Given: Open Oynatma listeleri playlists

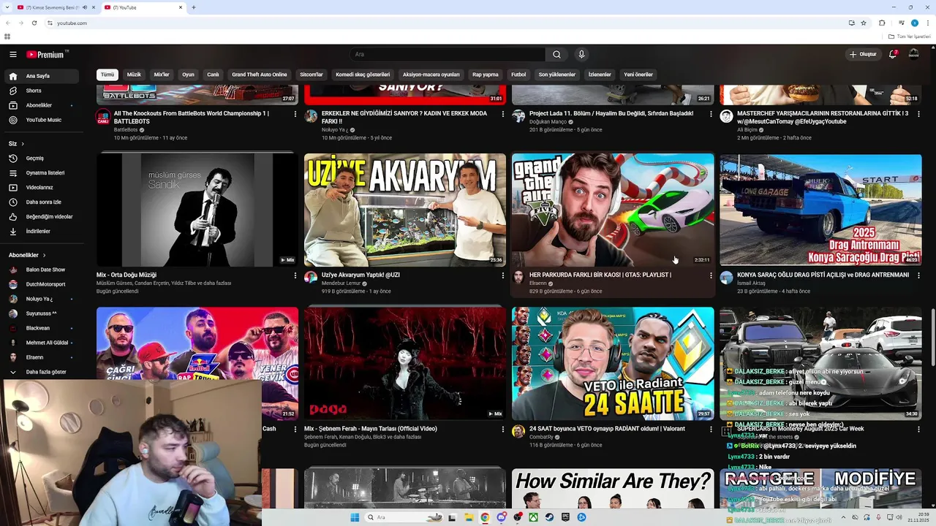Looking at the screenshot, I should pyautogui.click(x=43, y=172).
